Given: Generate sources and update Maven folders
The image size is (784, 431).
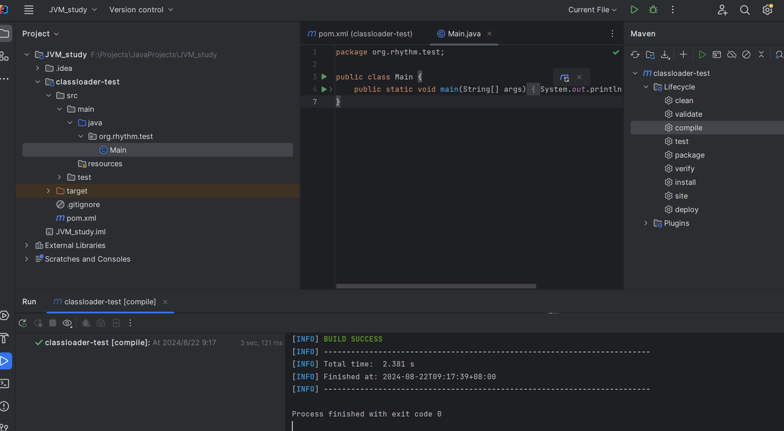Looking at the screenshot, I should click(650, 54).
